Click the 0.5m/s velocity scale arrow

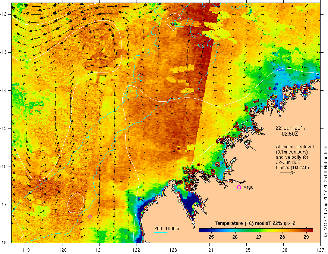pos(287,173)
